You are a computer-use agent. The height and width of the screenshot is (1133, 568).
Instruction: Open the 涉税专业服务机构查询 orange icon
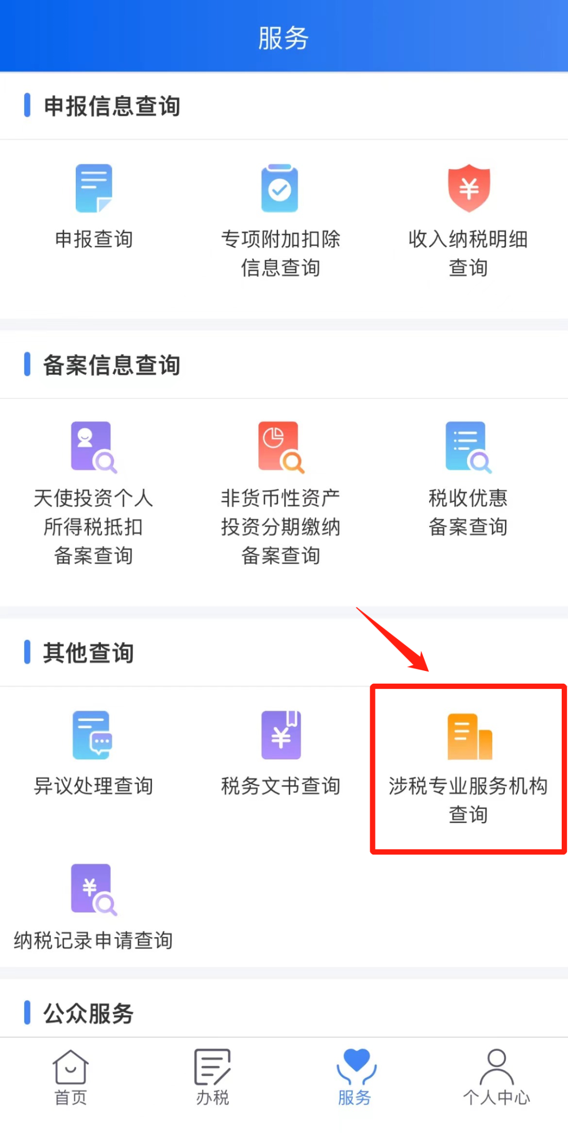pyautogui.click(x=469, y=736)
